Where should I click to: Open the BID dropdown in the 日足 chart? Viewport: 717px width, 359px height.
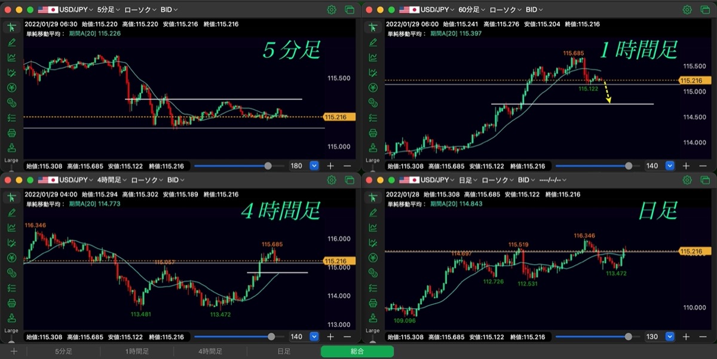tap(526, 180)
